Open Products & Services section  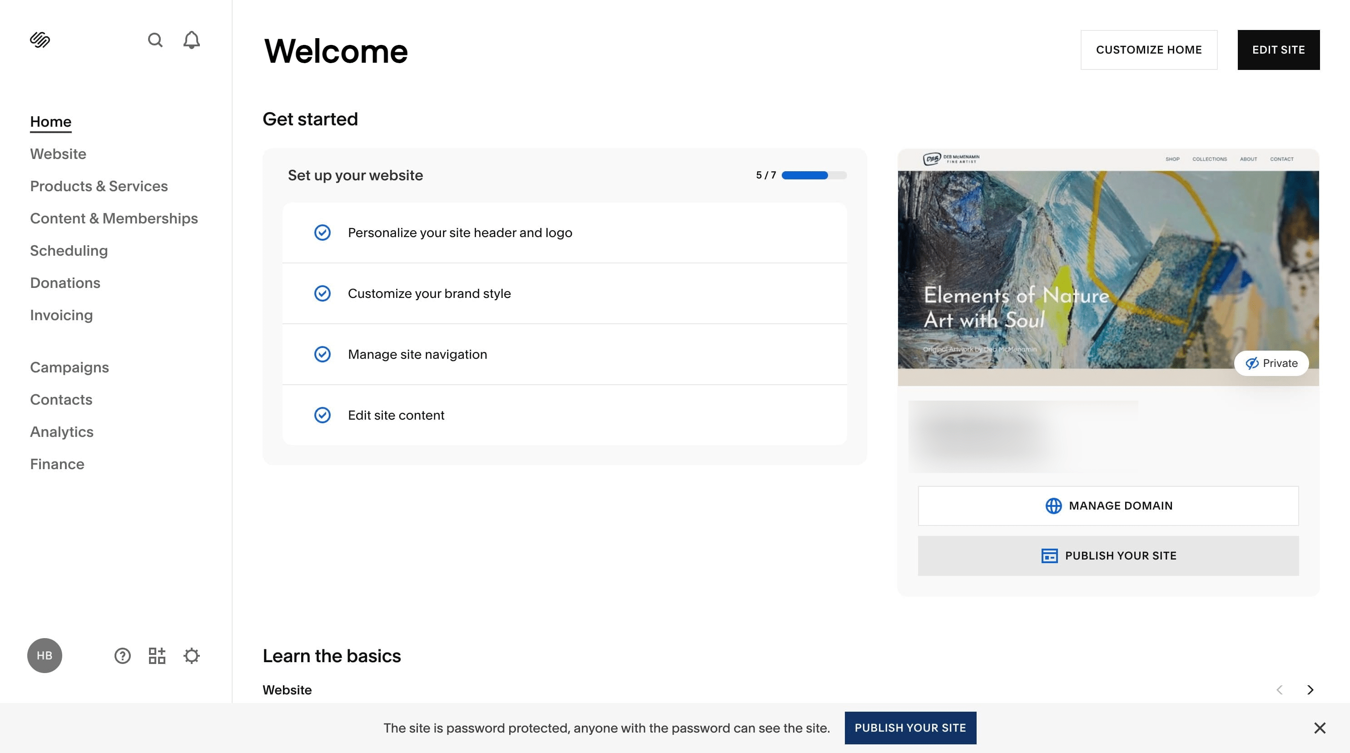pyautogui.click(x=99, y=186)
